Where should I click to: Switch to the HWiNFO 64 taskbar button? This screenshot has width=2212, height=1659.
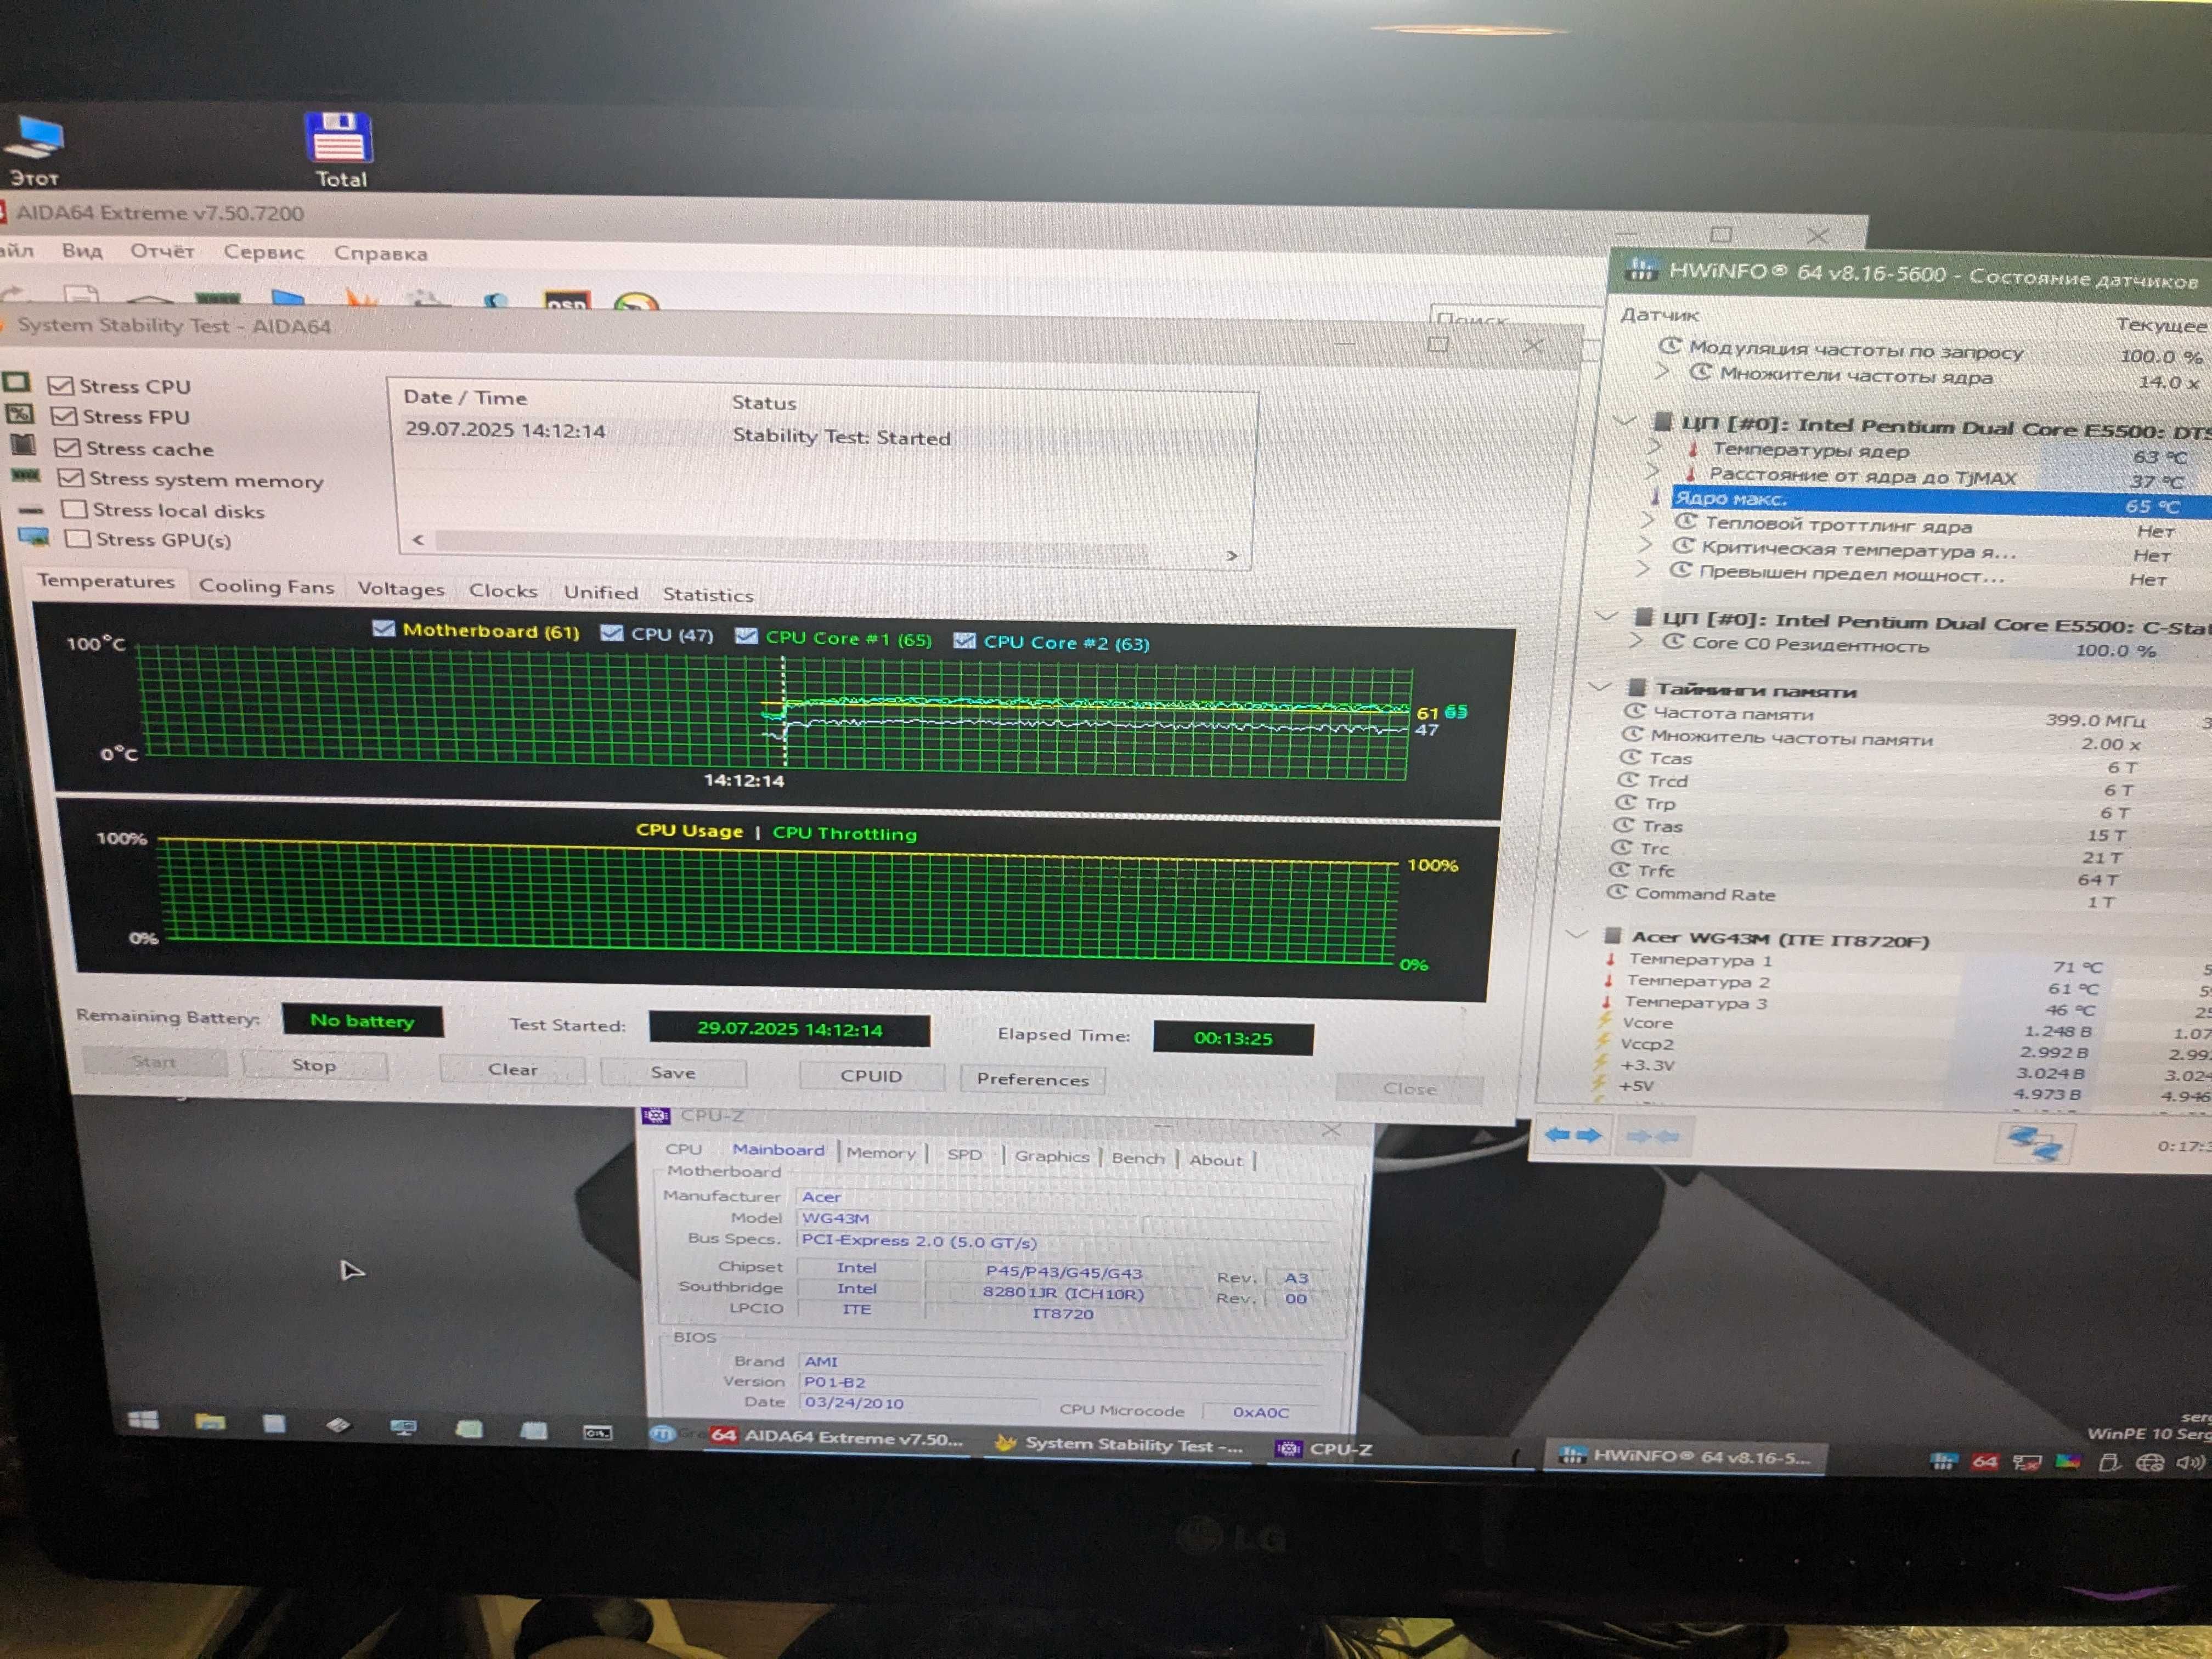(1685, 1456)
